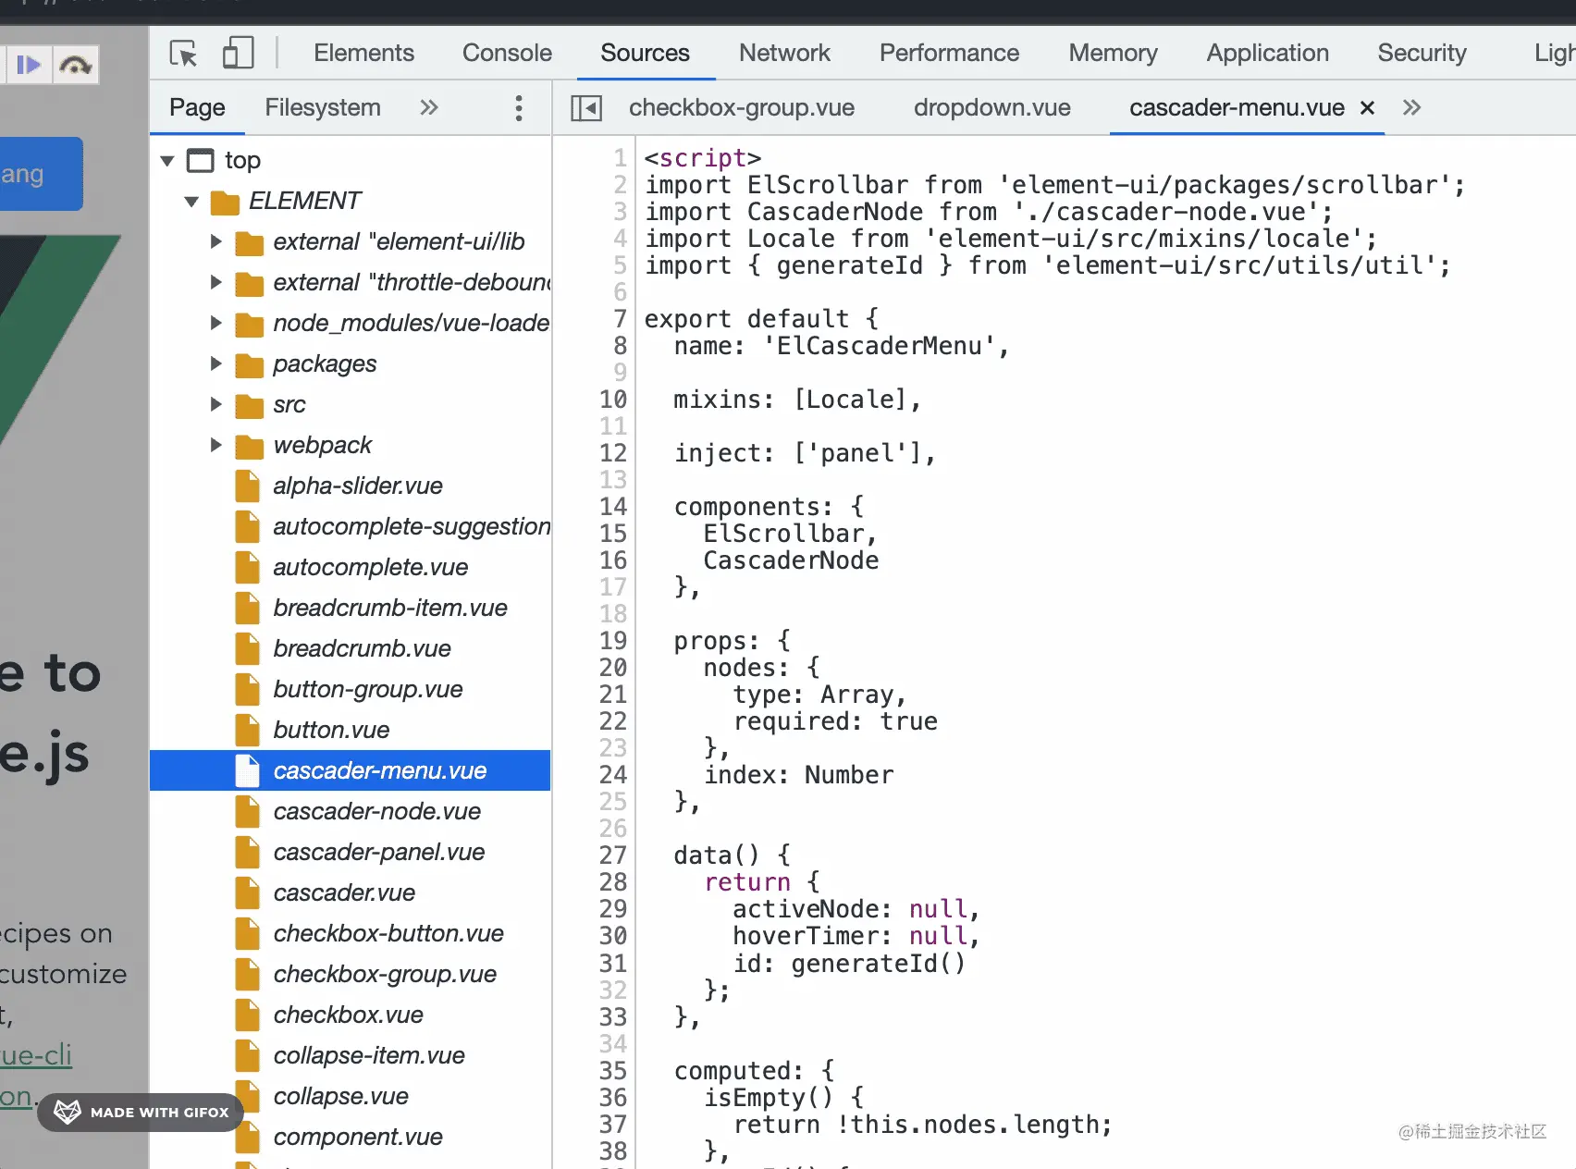Open the Elements panel tab
The image size is (1576, 1169).
363,53
